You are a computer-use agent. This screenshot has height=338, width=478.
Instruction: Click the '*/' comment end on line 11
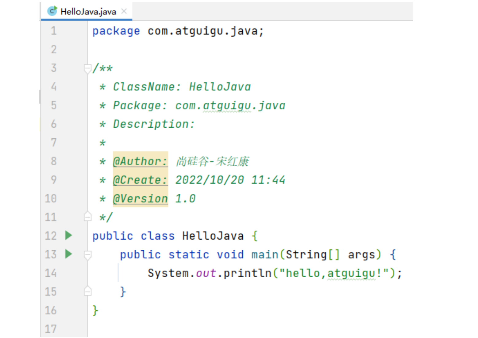(x=106, y=217)
